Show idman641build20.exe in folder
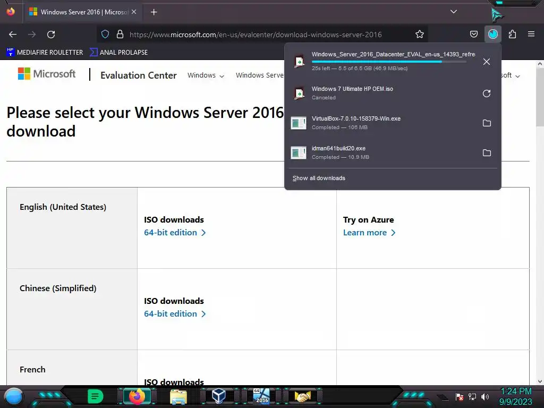The height and width of the screenshot is (408, 544). click(x=487, y=152)
